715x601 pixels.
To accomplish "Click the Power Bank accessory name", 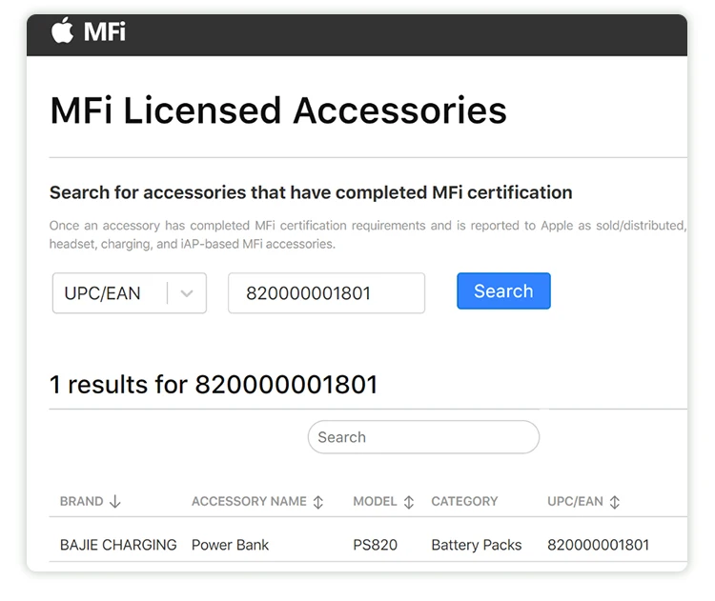I will [x=230, y=545].
